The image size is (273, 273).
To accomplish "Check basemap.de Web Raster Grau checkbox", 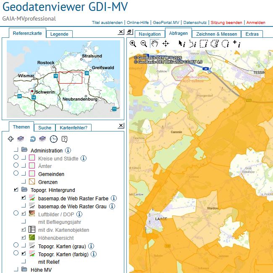I will coord(24,205).
